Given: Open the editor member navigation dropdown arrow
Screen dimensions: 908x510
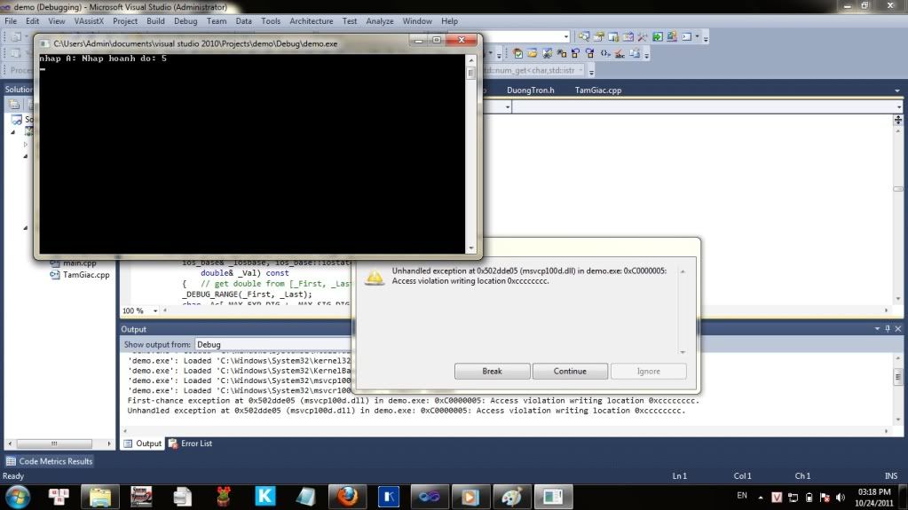Looking at the screenshot, I should point(898,107).
